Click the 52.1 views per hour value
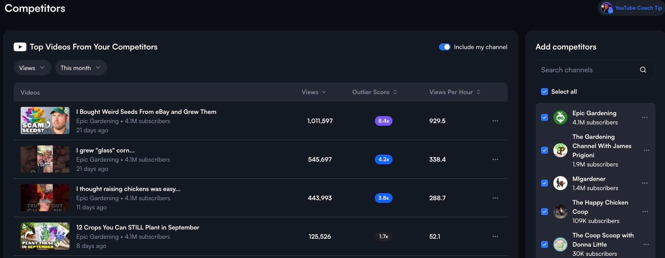 click(x=435, y=237)
